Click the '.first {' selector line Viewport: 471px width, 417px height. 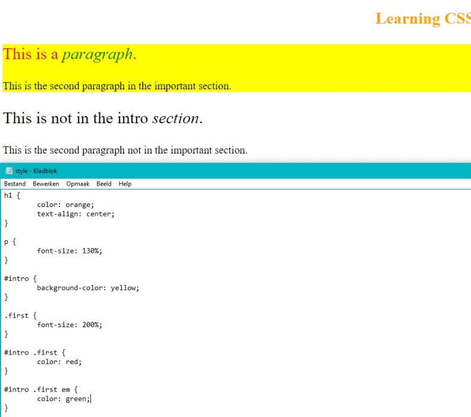[x=20, y=316]
